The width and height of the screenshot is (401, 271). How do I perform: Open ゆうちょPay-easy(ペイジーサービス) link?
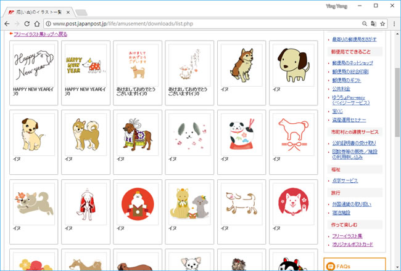tap(350, 100)
